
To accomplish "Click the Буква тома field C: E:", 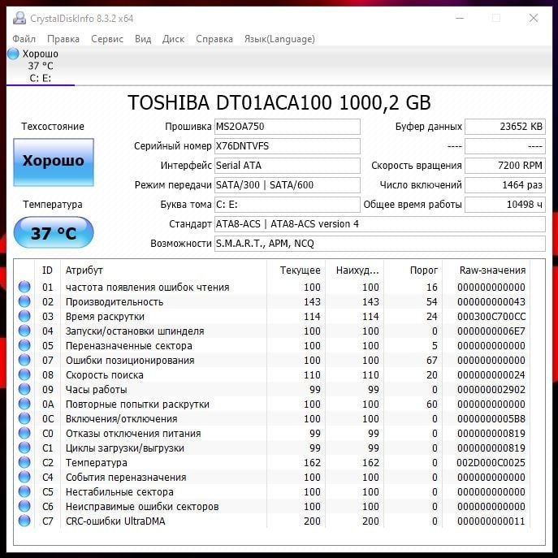I will pos(288,205).
